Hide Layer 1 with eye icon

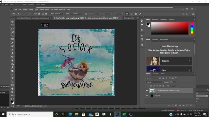(147, 96)
